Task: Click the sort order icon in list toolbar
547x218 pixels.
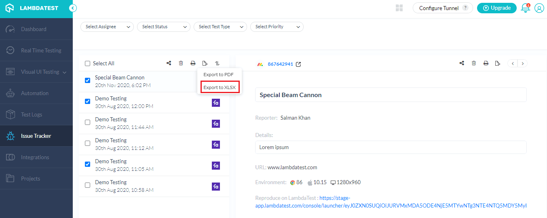Action: [217, 63]
